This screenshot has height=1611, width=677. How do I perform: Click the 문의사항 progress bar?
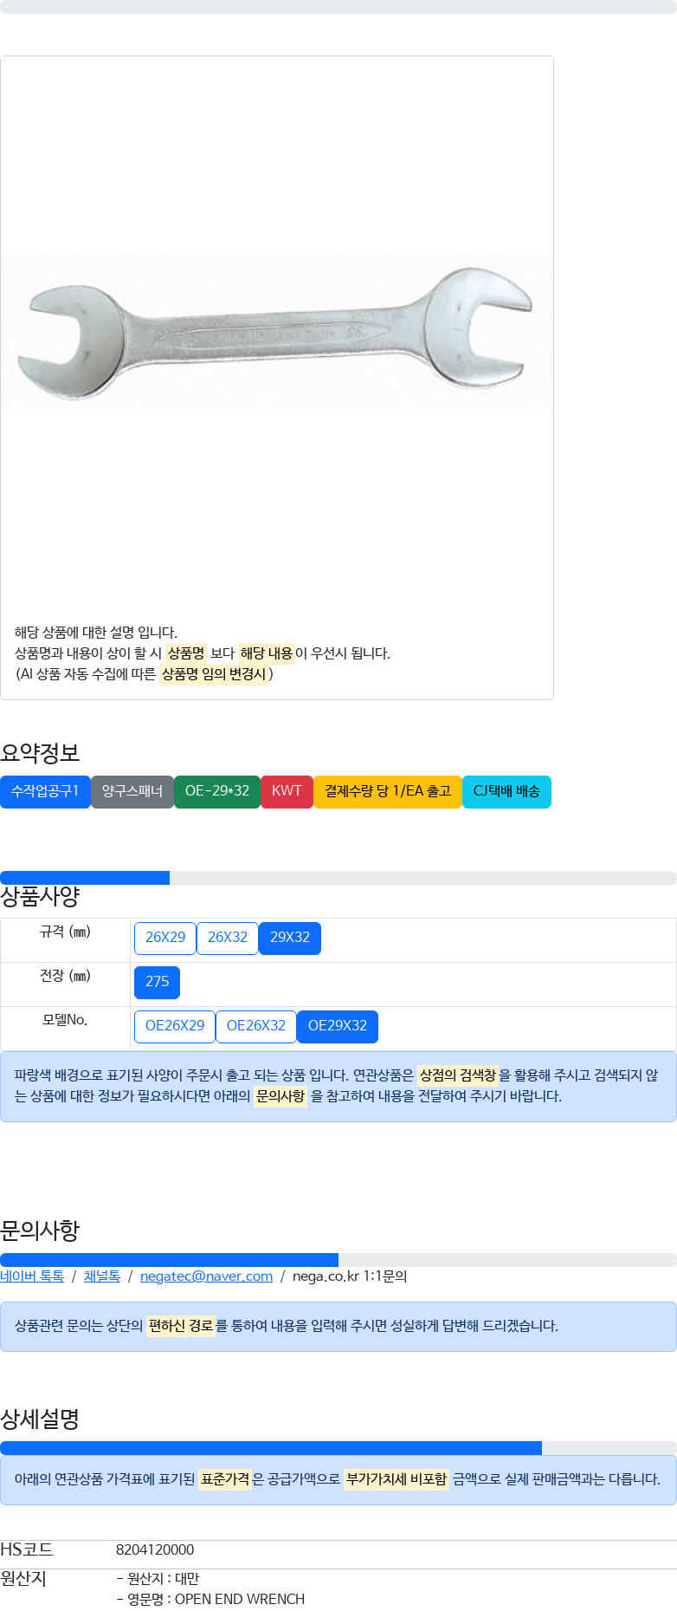338,1260
